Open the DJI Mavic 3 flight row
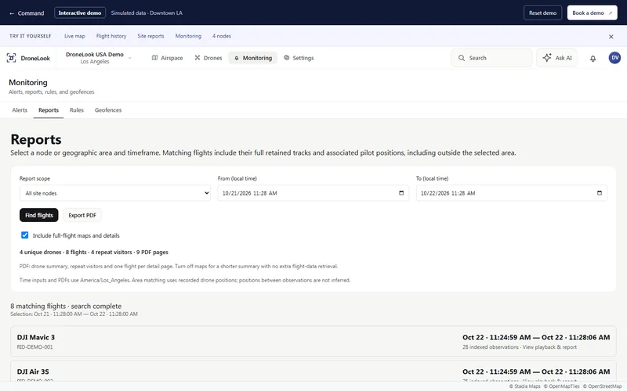This screenshot has height=391, width=627. click(x=313, y=341)
